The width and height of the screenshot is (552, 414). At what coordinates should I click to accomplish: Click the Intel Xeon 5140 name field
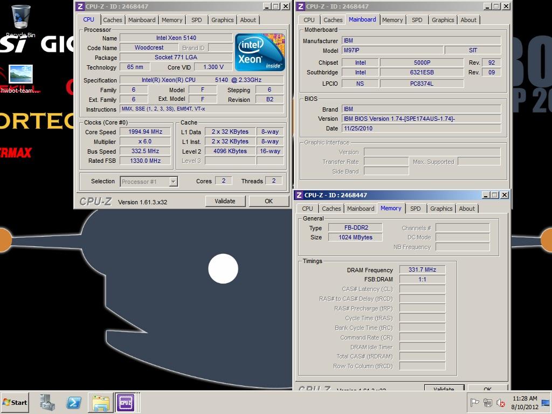tap(176, 38)
